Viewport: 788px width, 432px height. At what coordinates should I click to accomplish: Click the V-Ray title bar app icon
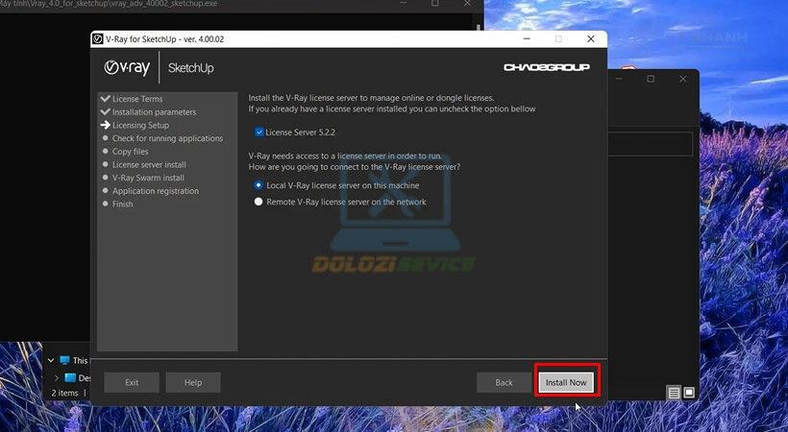(98, 39)
